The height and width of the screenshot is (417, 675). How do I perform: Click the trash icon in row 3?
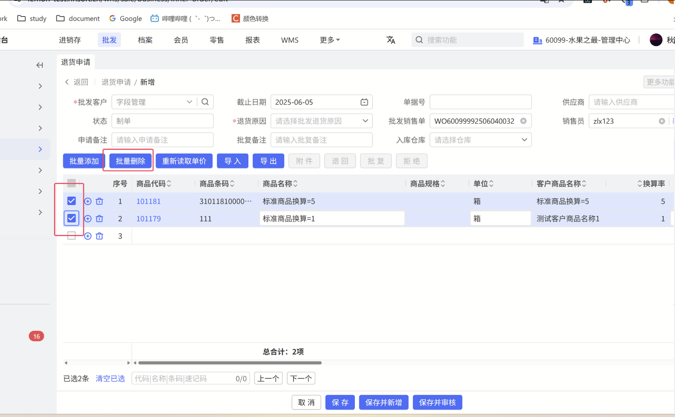pyautogui.click(x=100, y=236)
